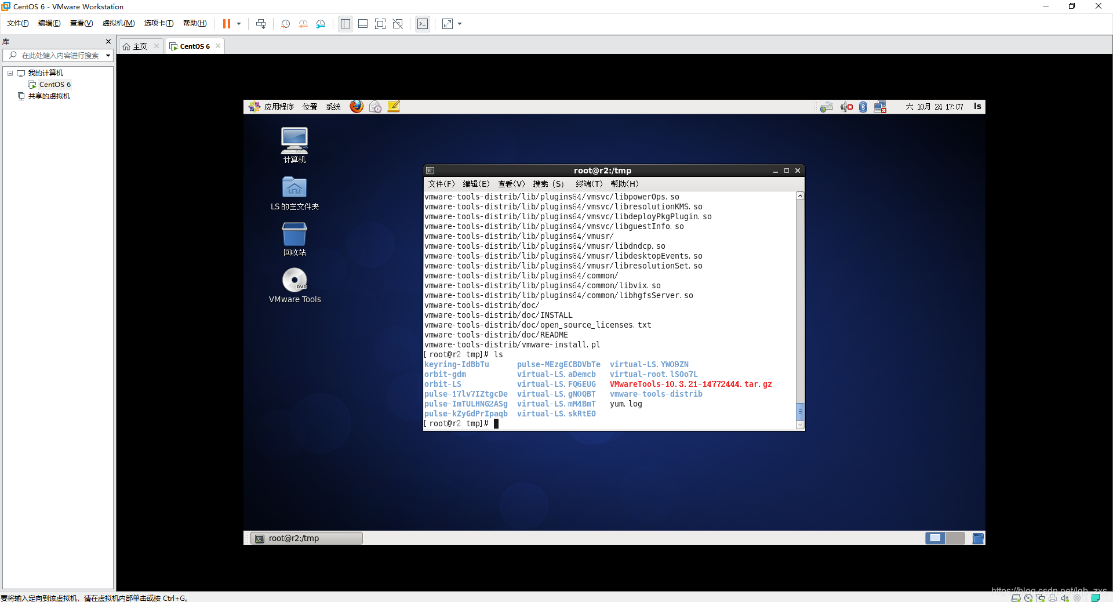The height and width of the screenshot is (602, 1113).
Task: Revert the VM to its previous snapshot
Action: pyautogui.click(x=303, y=24)
